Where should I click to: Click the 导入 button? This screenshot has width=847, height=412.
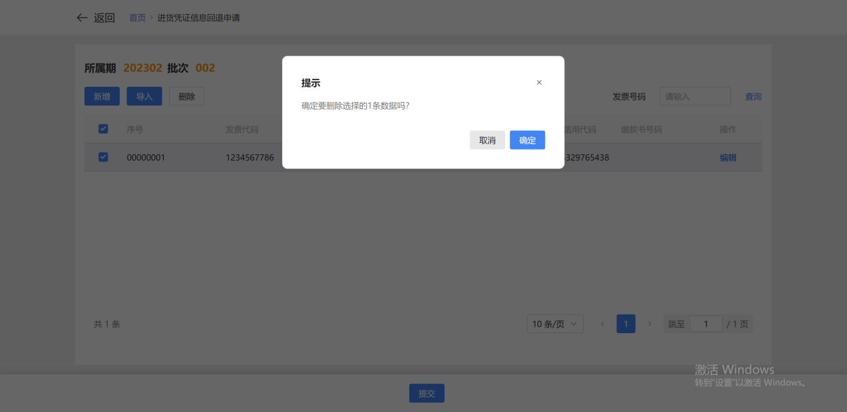[144, 96]
